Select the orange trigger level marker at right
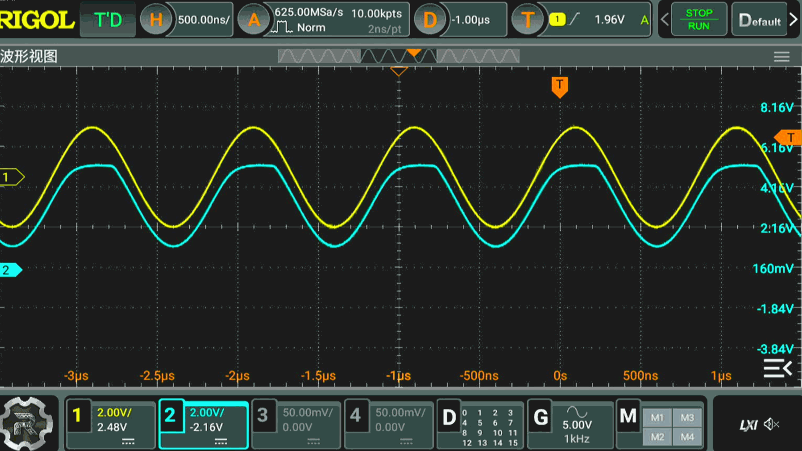The width and height of the screenshot is (802, 451). point(788,138)
